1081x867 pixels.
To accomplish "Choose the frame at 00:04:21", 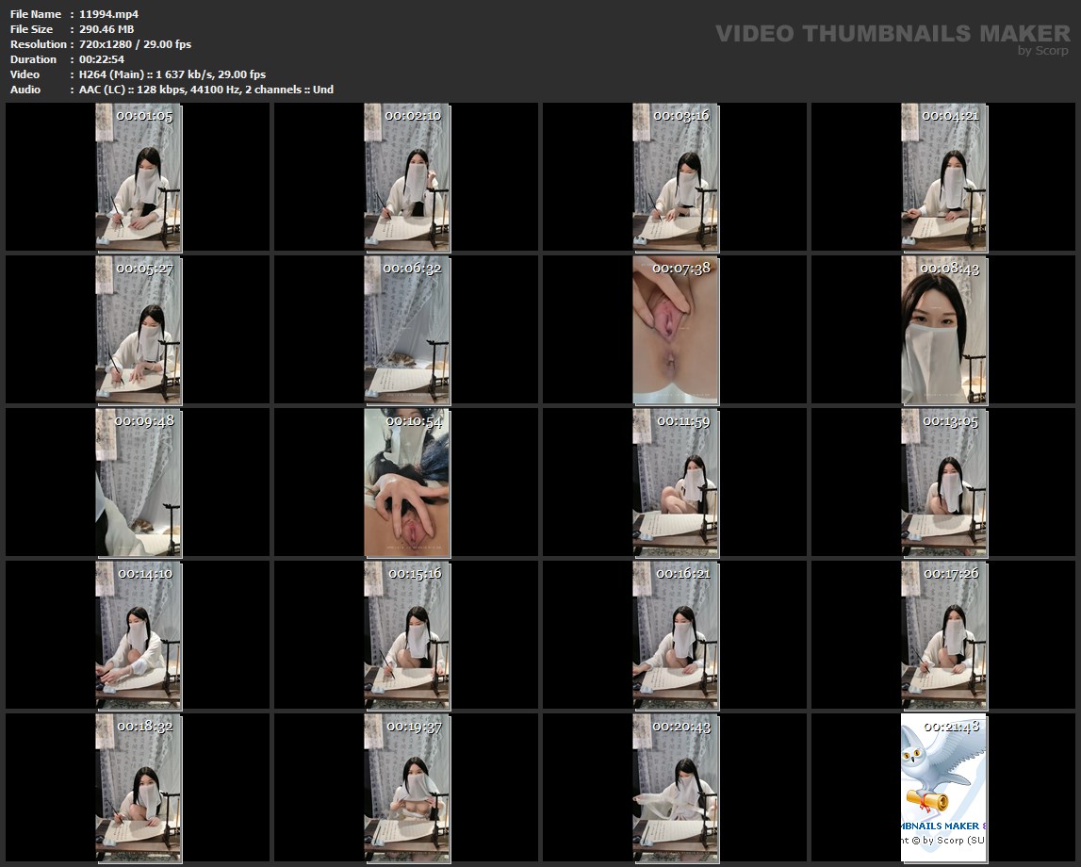I will click(944, 177).
